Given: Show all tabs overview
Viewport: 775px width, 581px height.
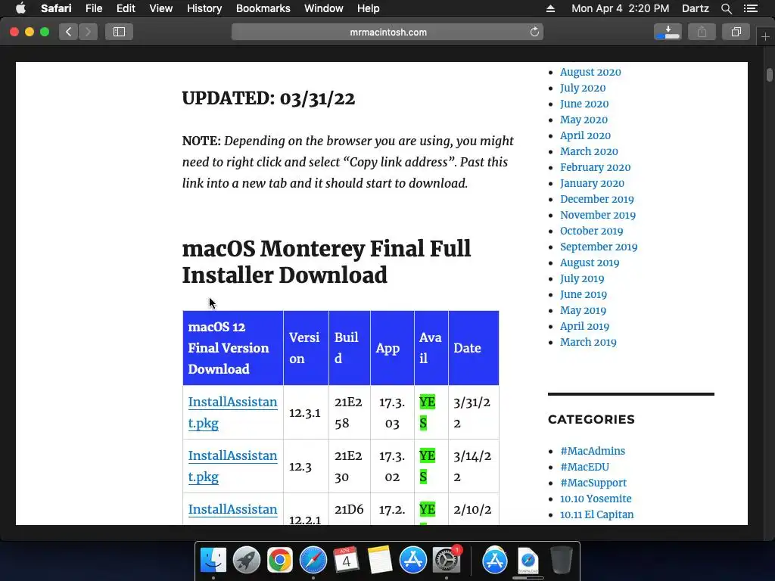Looking at the screenshot, I should [736, 32].
